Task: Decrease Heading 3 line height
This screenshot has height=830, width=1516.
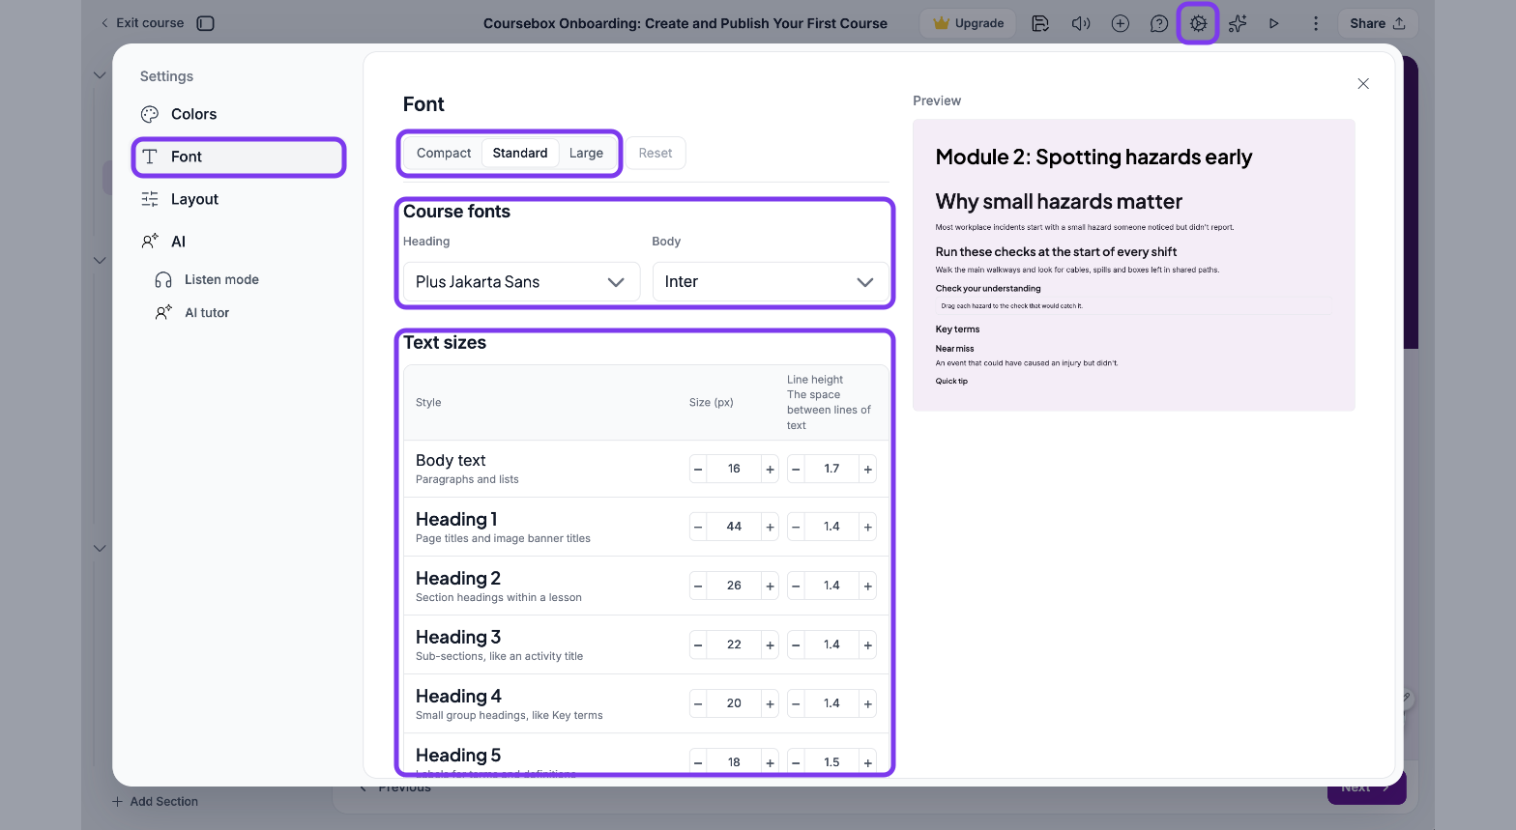Action: point(796,644)
